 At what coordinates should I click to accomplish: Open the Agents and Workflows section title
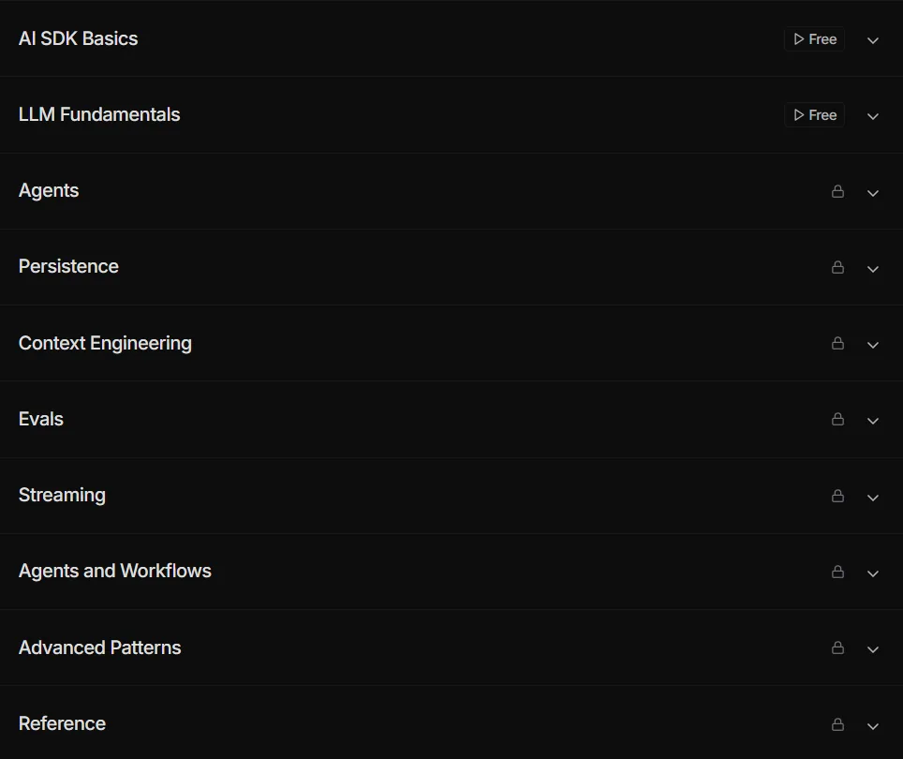coord(114,571)
